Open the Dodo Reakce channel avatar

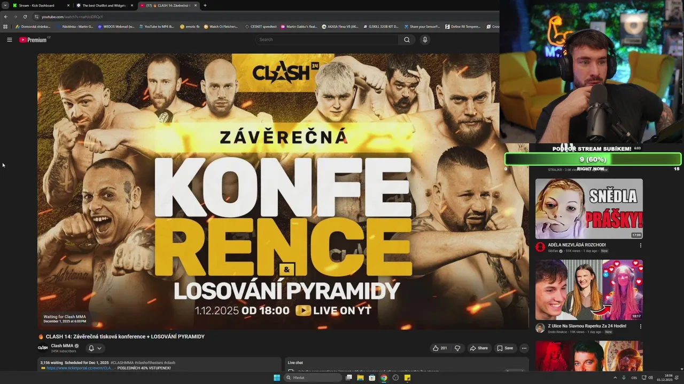[540, 328]
